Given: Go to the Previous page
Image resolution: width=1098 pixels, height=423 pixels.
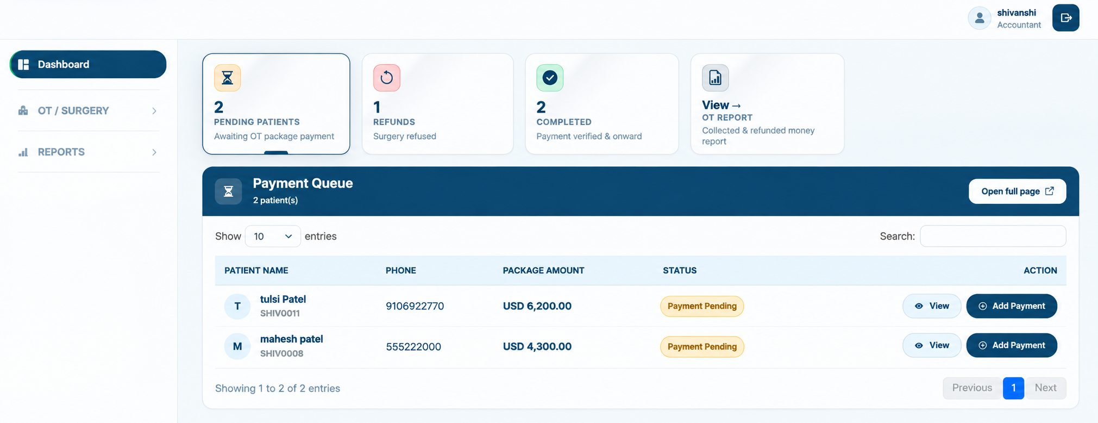Looking at the screenshot, I should (x=972, y=388).
